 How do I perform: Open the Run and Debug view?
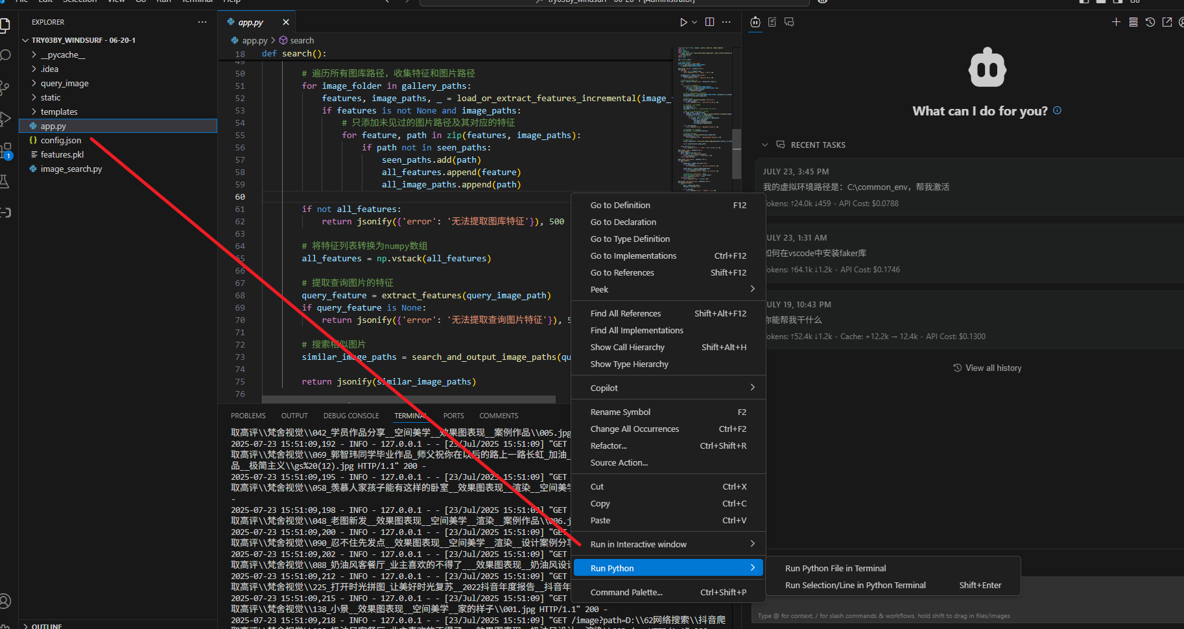[x=5, y=119]
